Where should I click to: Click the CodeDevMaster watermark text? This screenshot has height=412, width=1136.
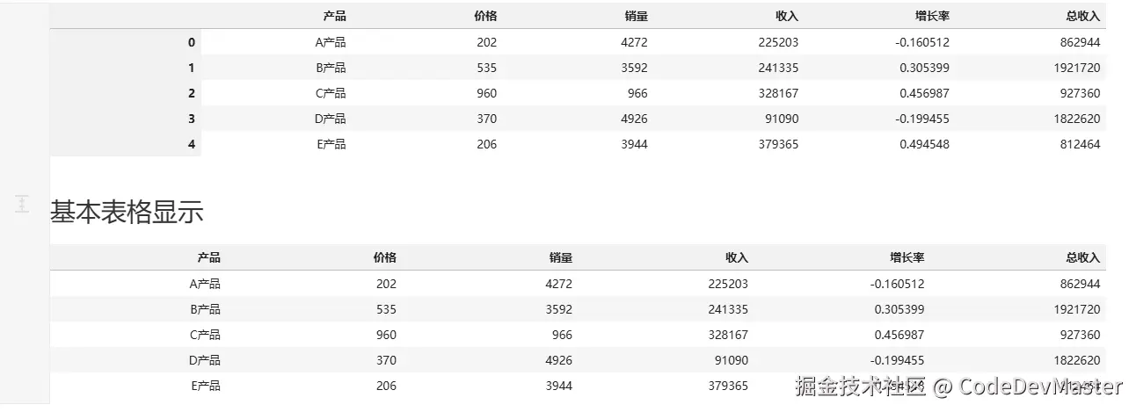[1040, 387]
